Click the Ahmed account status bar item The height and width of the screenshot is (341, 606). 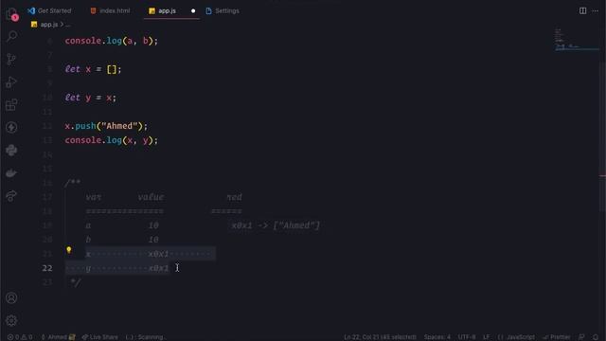(58, 337)
